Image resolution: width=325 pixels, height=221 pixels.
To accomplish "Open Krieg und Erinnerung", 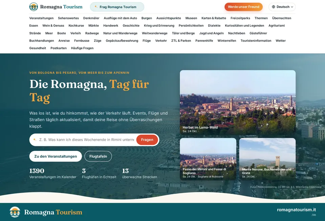I will click(x=159, y=26).
